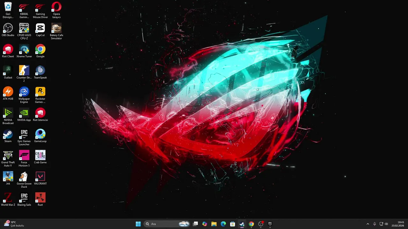This screenshot has width=408, height=229.
Task: Select the .lnk desktop shortcut
Action: click(8, 178)
